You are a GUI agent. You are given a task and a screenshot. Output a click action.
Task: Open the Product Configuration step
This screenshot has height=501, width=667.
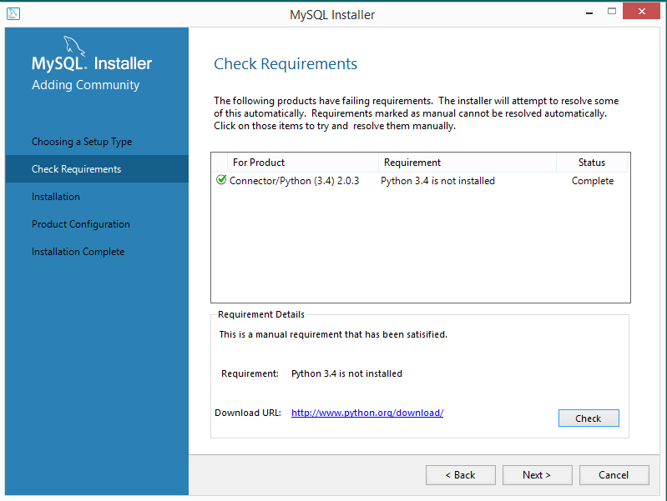pos(81,224)
